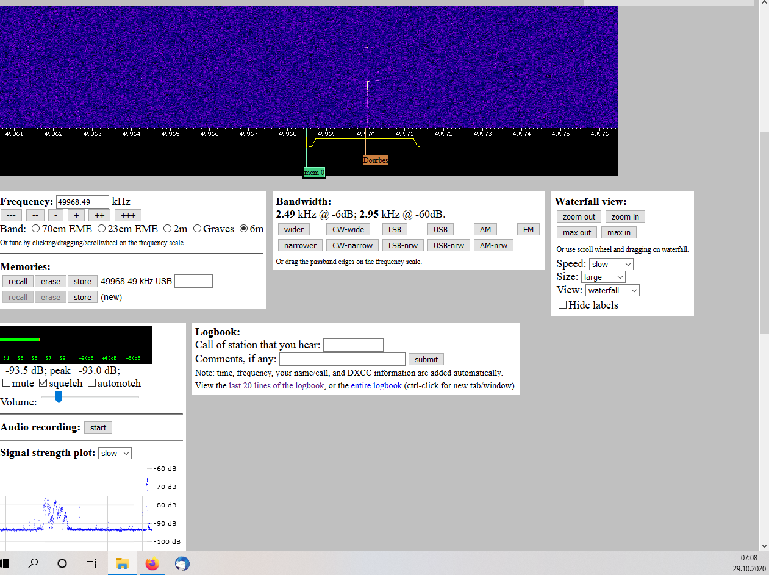Select the Graves band option
Screen dimensions: 769x575
(x=197, y=229)
